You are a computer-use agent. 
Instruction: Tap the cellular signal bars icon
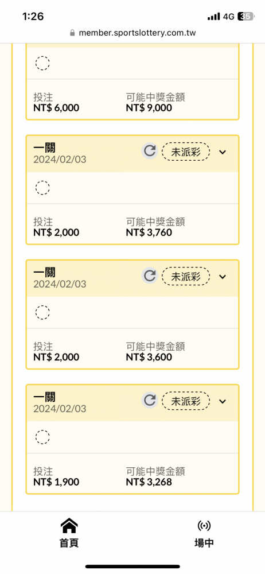coord(213,17)
